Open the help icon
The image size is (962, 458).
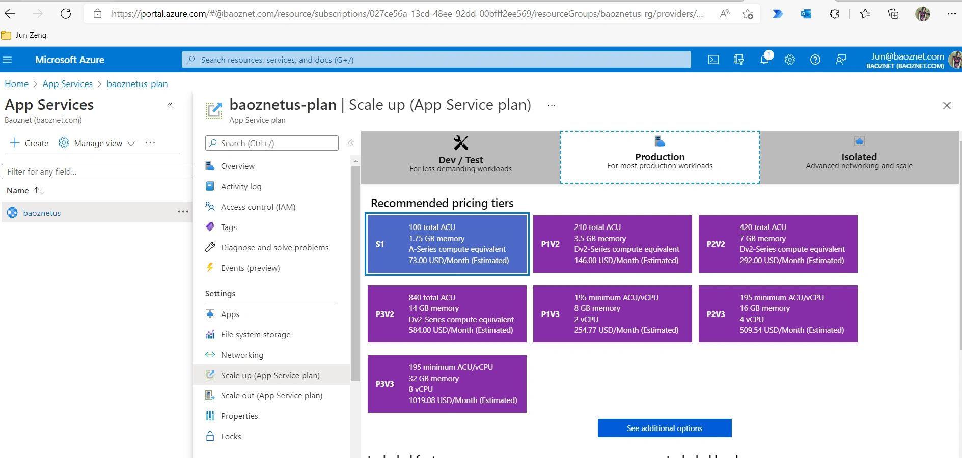pos(815,60)
